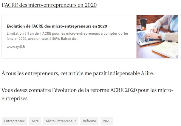Choose the Réforme tag
181x126 pixels.
click(89, 121)
